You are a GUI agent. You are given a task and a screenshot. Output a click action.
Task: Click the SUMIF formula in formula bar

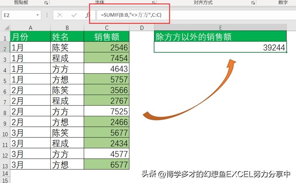[x=131, y=15]
